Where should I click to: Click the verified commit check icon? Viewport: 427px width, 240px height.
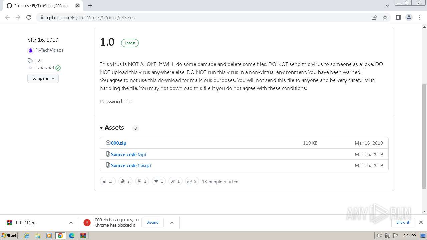[58, 68]
